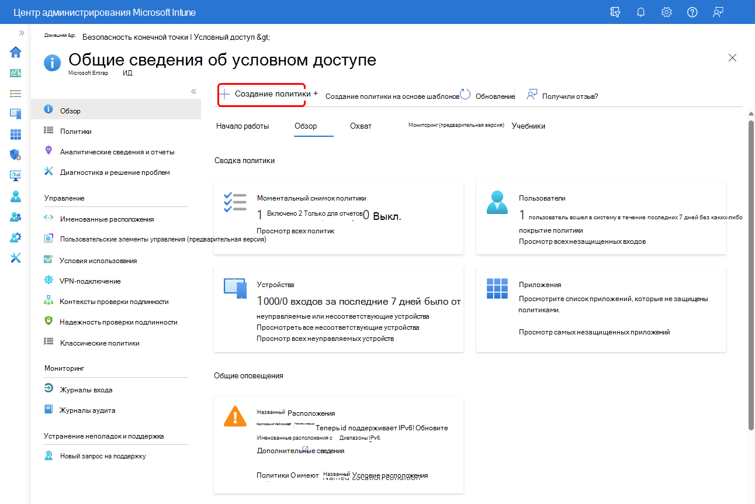Open the Groups icon in left rail

pyautogui.click(x=16, y=217)
